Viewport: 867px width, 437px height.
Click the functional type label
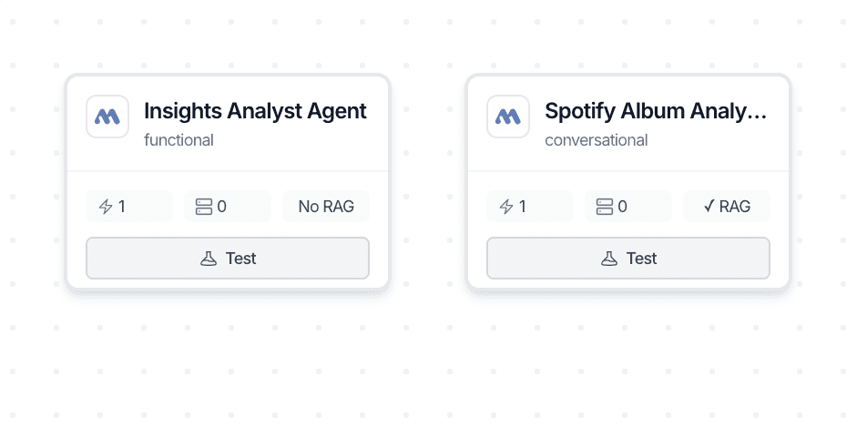click(178, 140)
